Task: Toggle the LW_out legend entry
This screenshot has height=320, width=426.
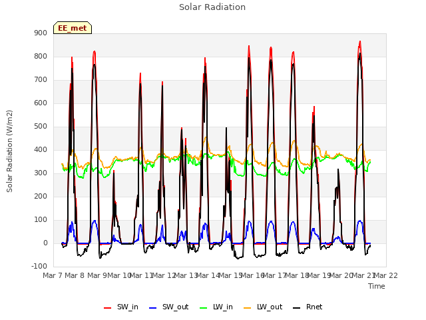Action: 263,307
